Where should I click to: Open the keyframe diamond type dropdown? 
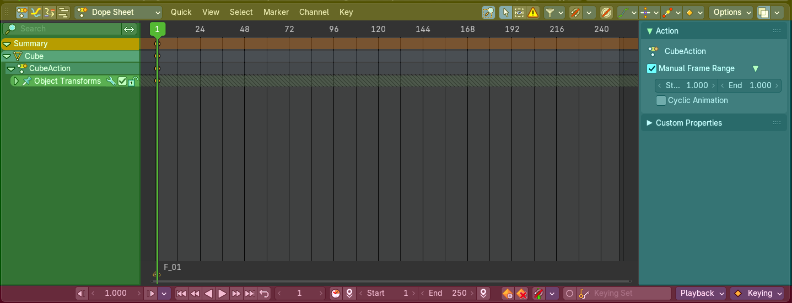(x=693, y=12)
